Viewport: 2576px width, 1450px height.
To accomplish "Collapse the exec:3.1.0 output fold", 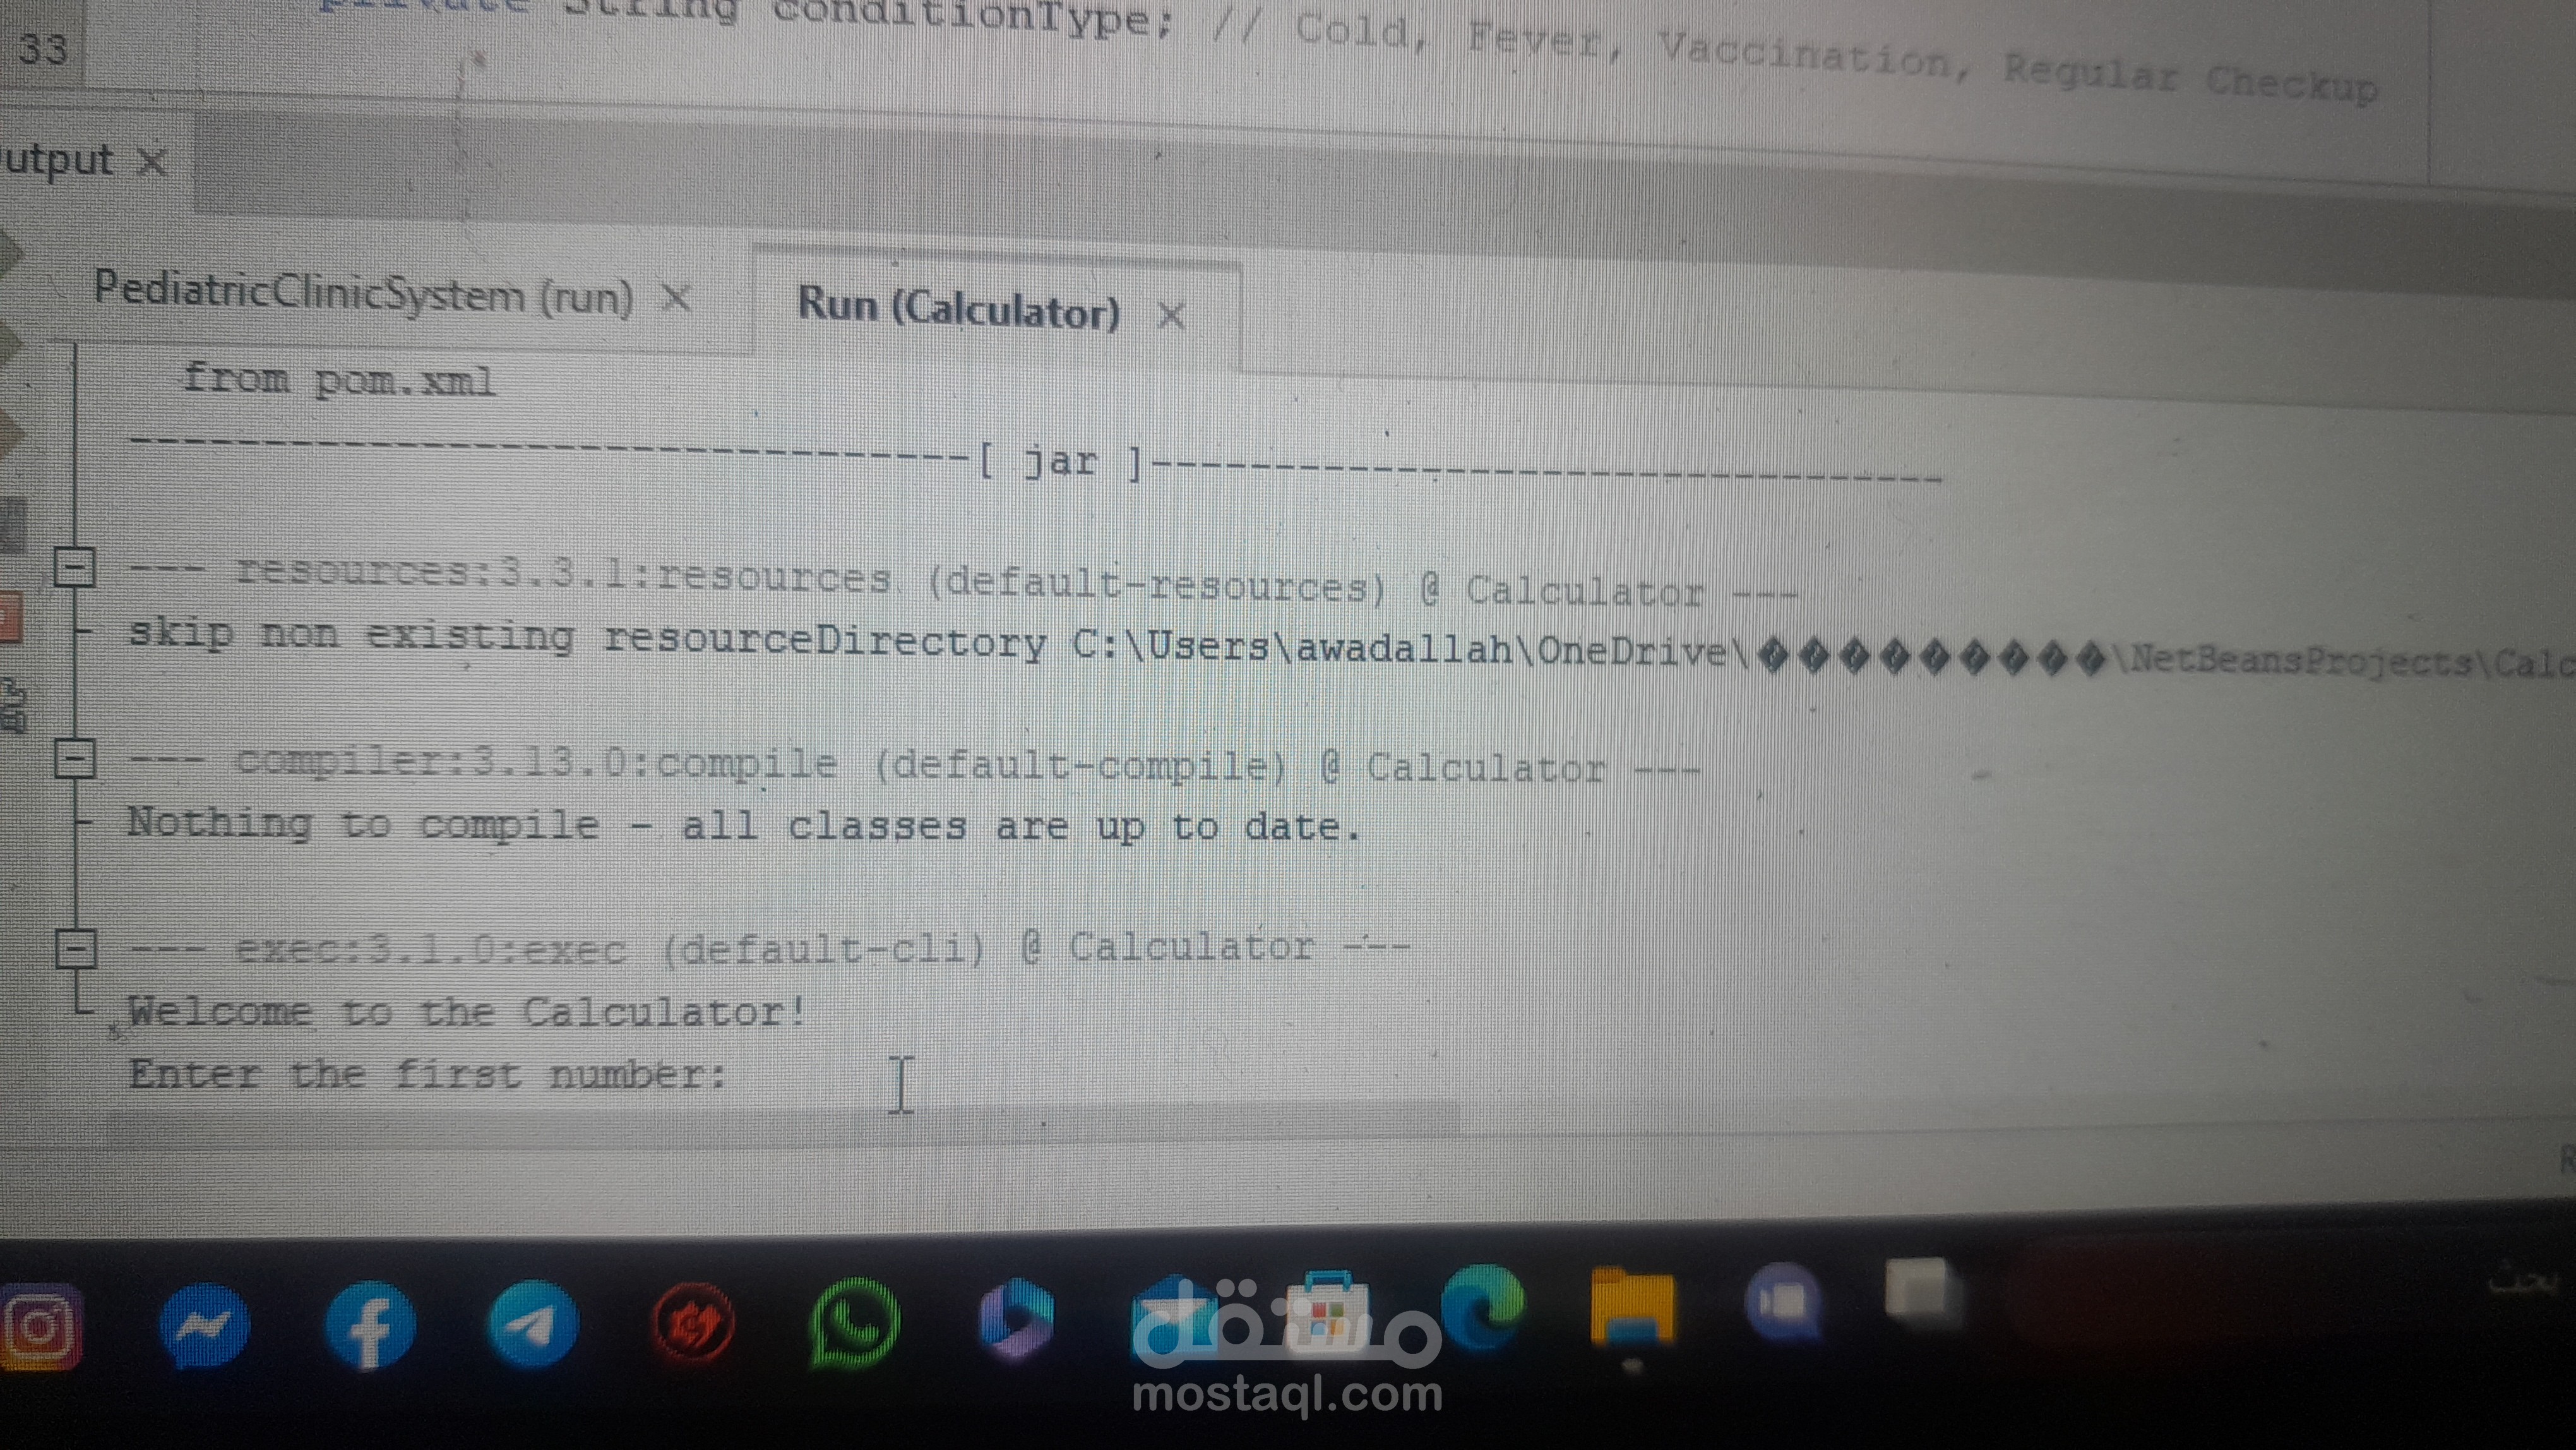I will [x=75, y=948].
